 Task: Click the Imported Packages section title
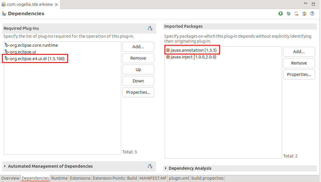183,26
